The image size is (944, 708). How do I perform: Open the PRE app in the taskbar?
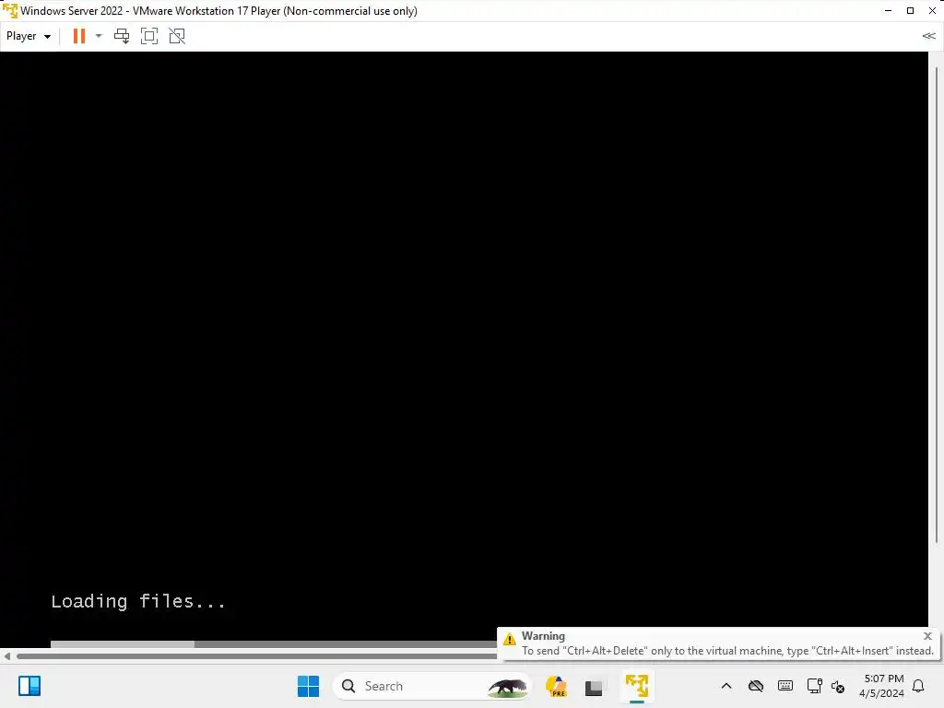[556, 686]
